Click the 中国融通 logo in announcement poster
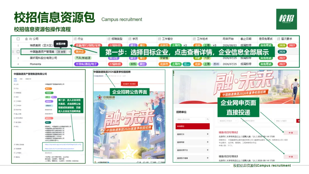Screen dimensions: 309x174 pos(106,97)
